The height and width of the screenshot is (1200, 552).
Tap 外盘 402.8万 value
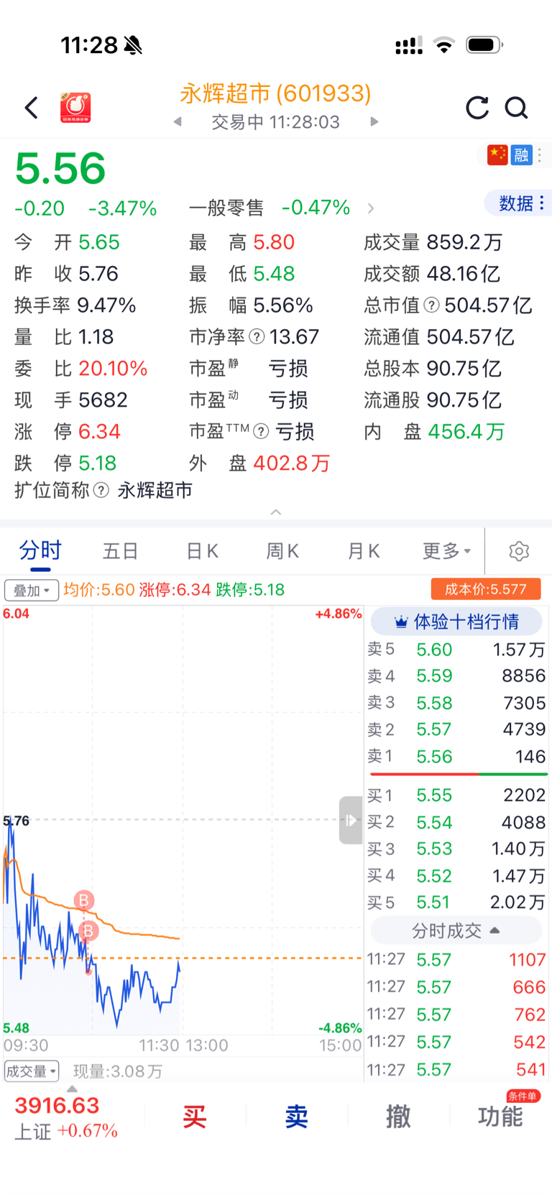291,463
